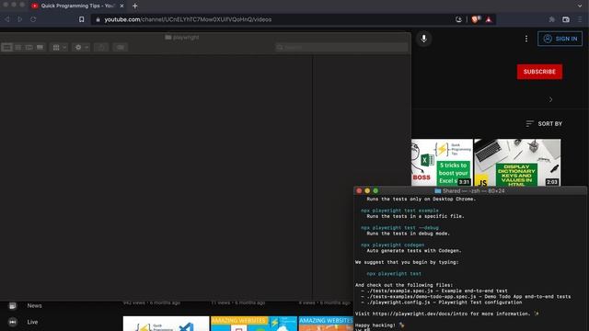The height and width of the screenshot is (331, 589).
Task: Go back using the browser back arrow
Action: tap(7, 19)
